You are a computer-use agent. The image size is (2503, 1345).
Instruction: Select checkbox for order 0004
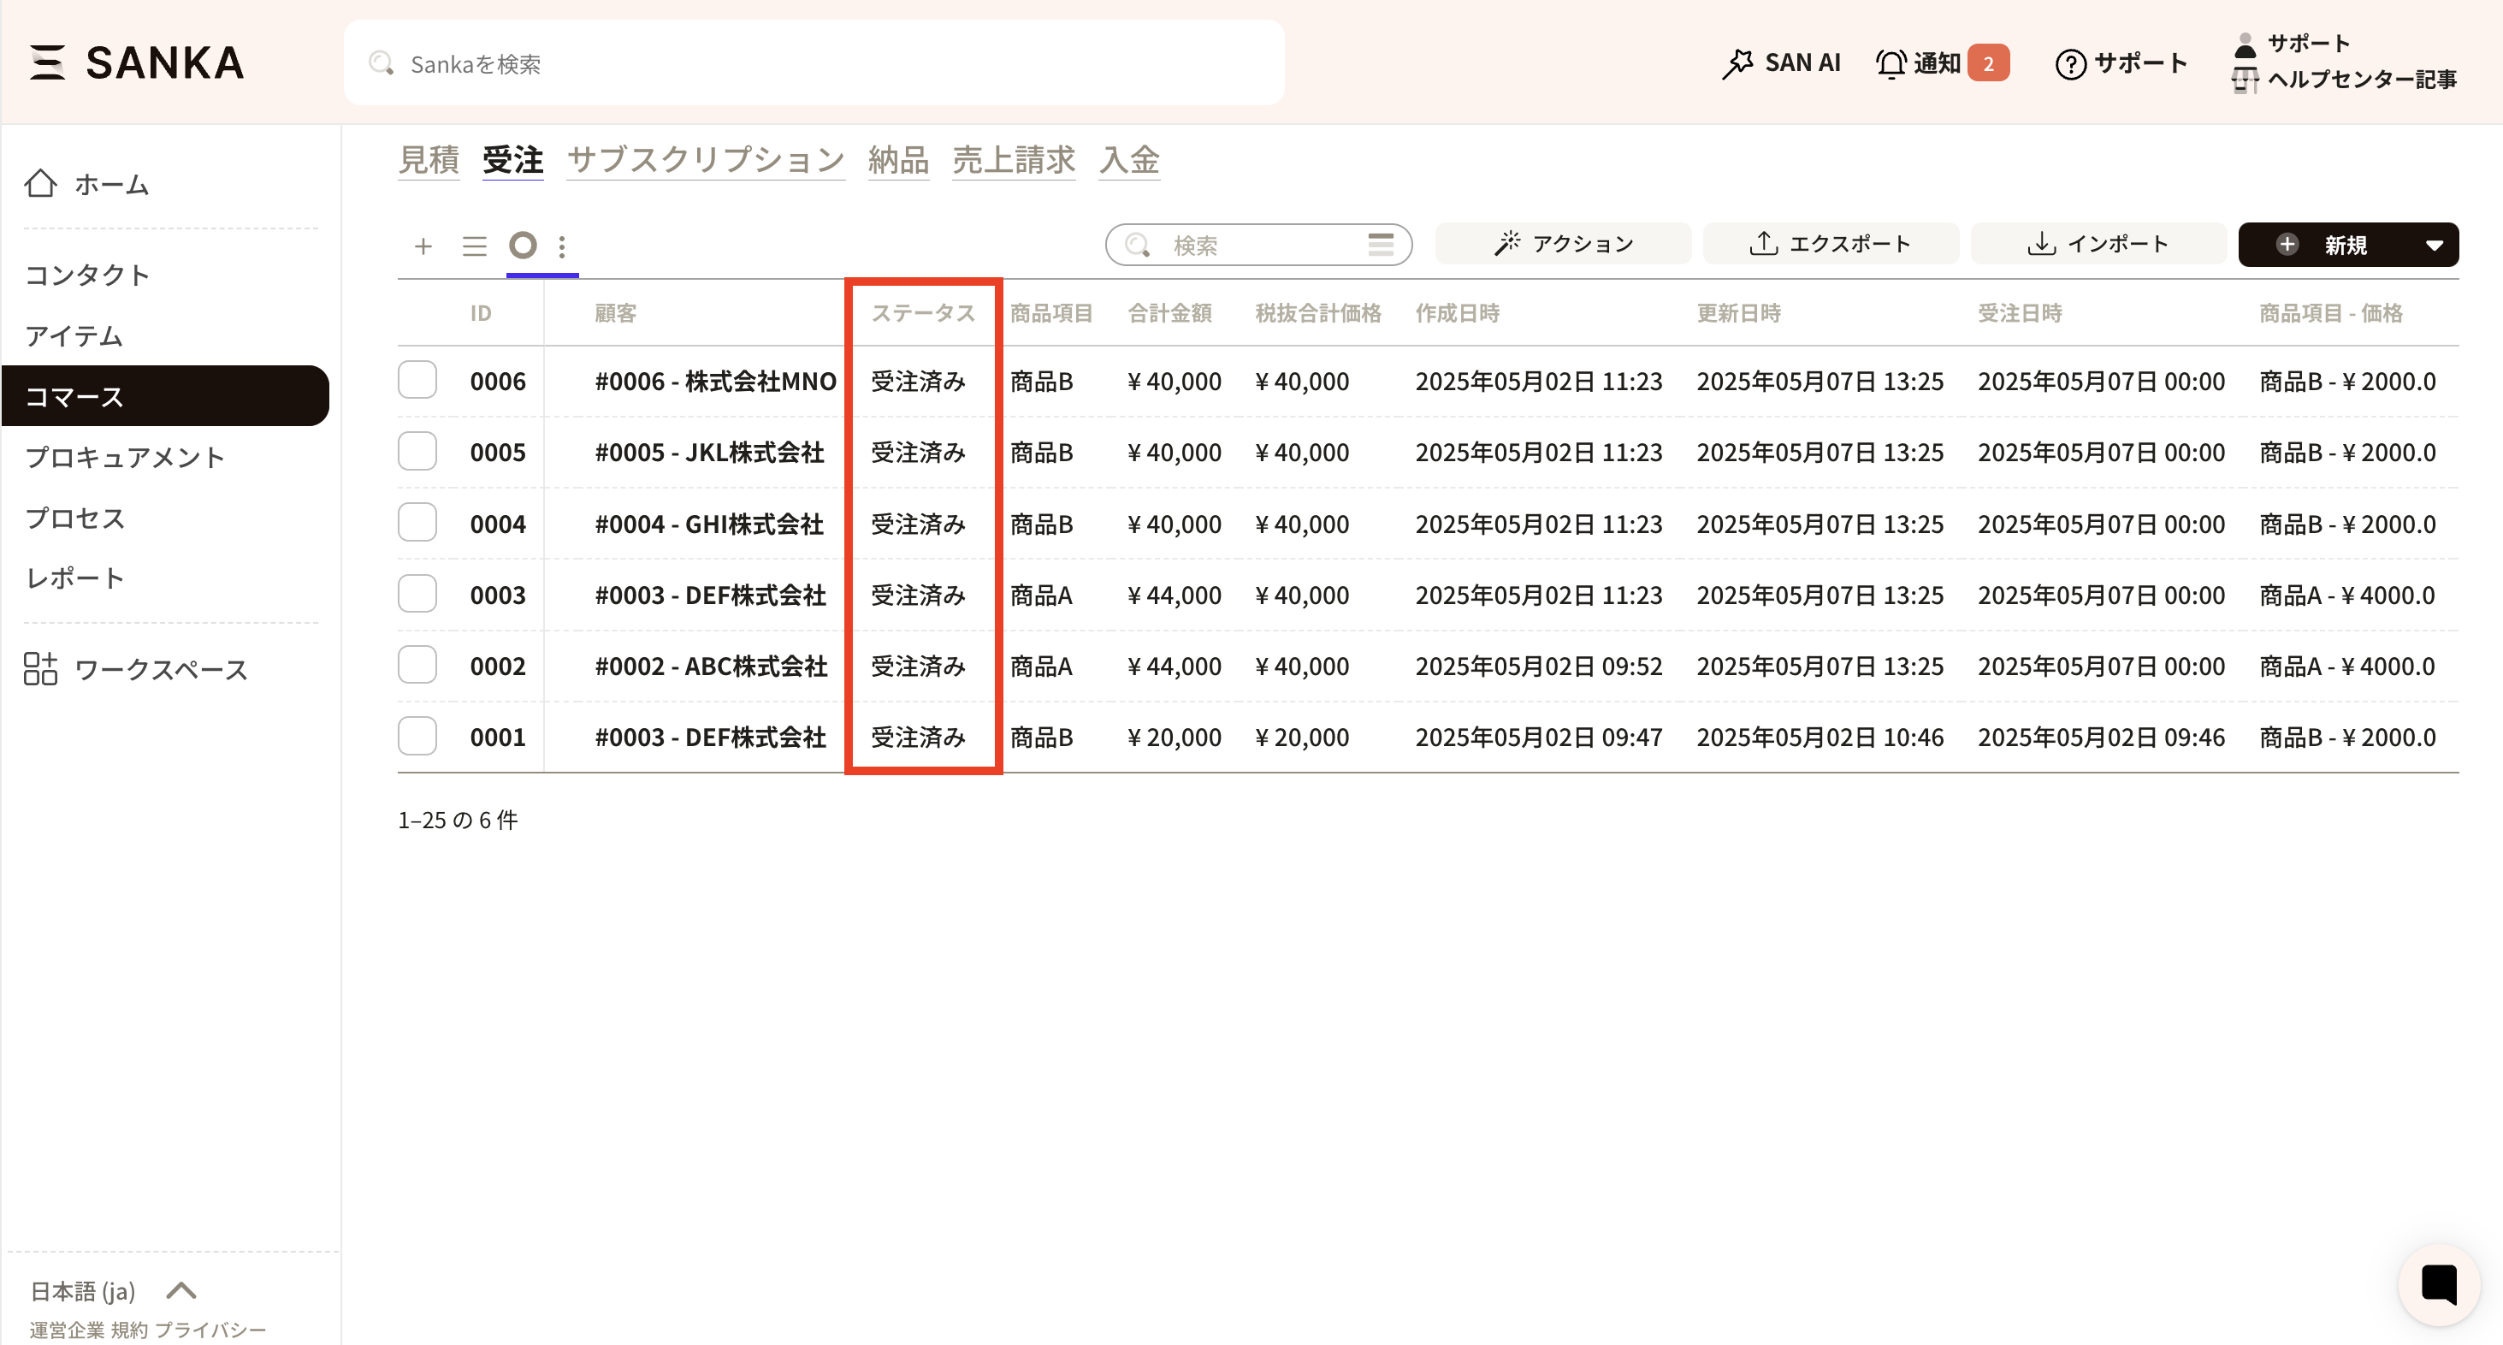[417, 523]
